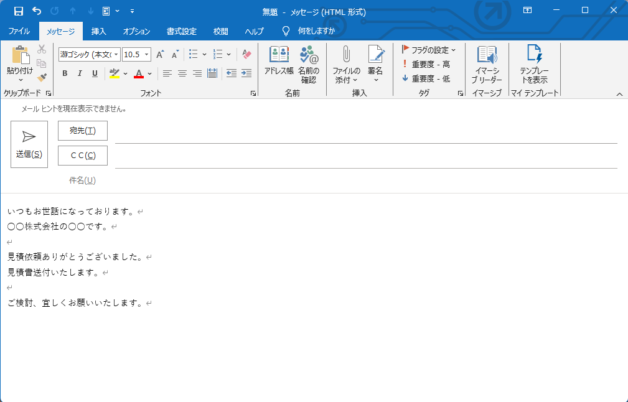Switch to the 挿入 tab
Screen dimensions: 628x402
coord(98,31)
